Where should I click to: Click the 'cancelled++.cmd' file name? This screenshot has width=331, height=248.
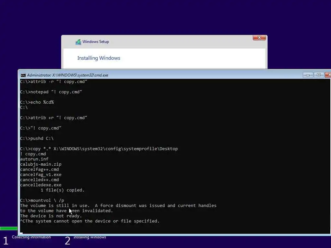click(x=39, y=180)
